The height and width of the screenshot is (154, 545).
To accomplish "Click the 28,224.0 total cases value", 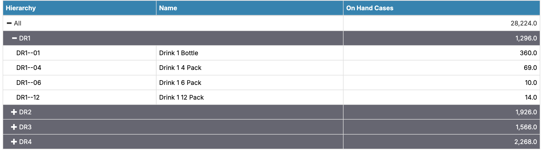I will click(x=523, y=23).
